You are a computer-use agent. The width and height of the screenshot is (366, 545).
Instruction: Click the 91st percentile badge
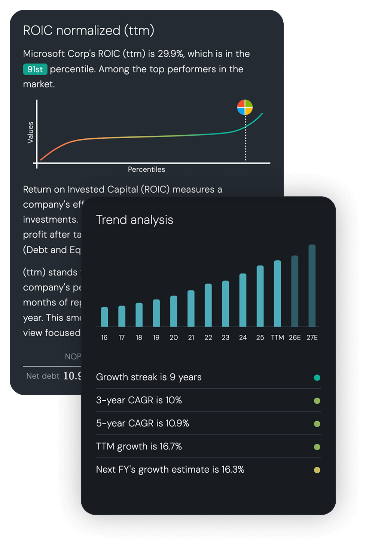[35, 69]
